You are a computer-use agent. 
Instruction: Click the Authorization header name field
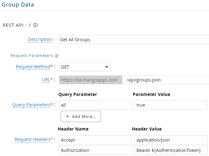[x=95, y=150]
